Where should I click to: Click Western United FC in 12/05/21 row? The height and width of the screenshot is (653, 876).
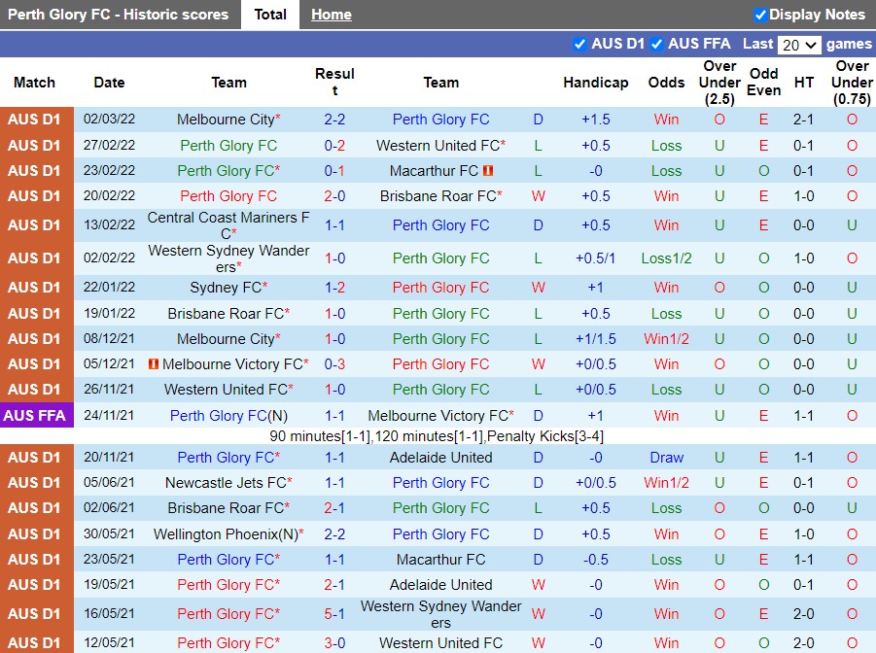pos(440,643)
